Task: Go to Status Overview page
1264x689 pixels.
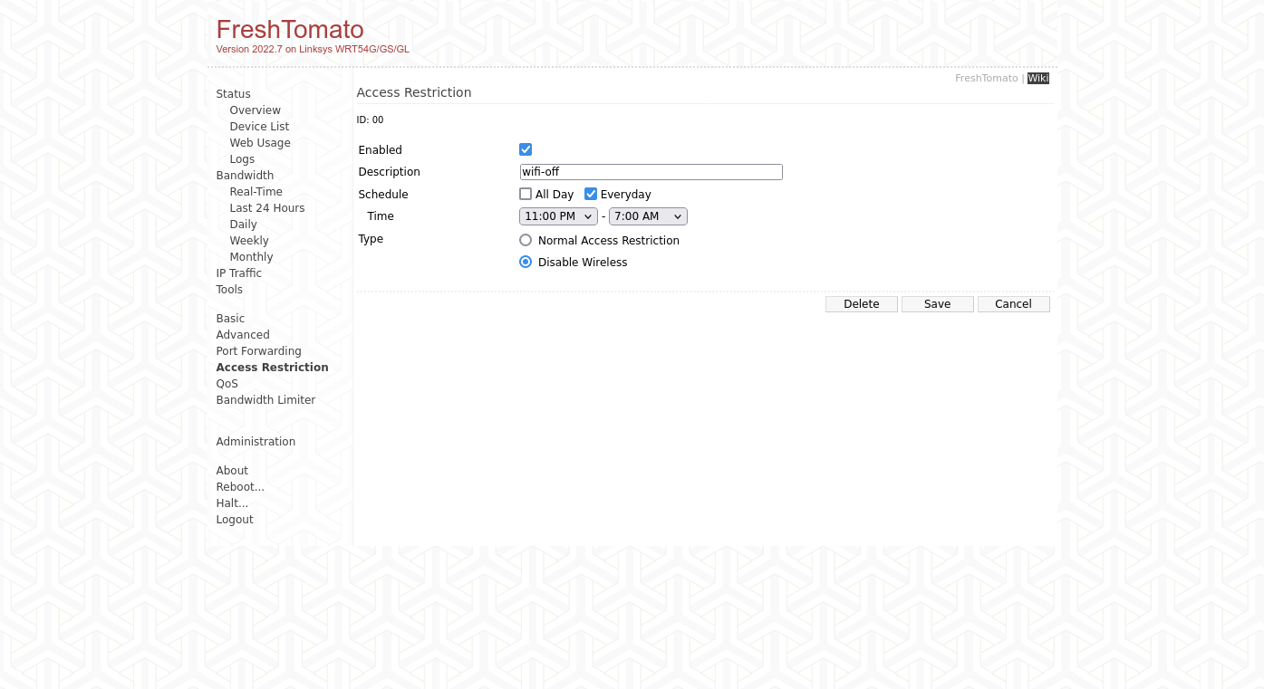Action: click(x=256, y=110)
